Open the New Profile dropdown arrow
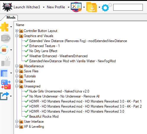 click(68, 7)
